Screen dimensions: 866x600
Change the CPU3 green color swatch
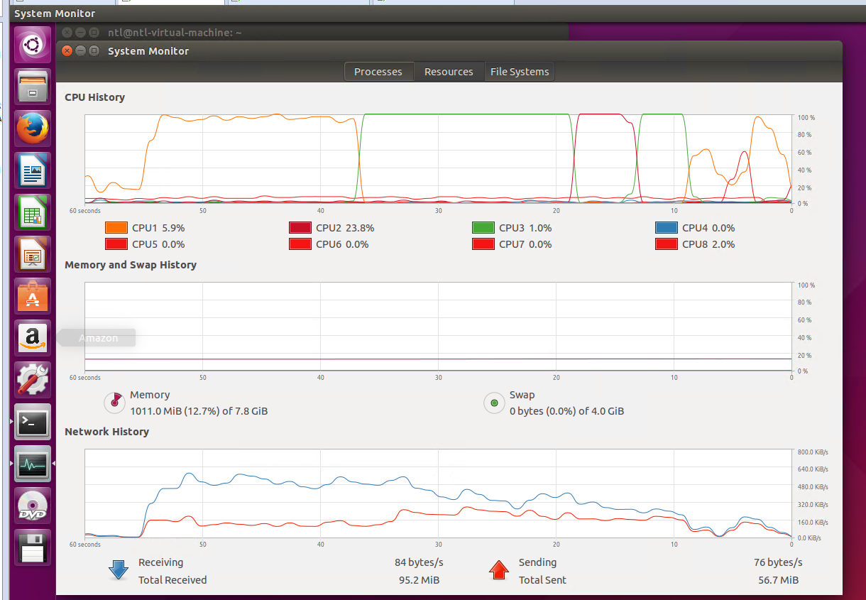[483, 228]
